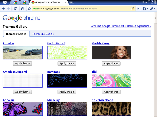Screen dimensions: 157x117
Task: Click the address bar URL field
Action: (81, 9)
